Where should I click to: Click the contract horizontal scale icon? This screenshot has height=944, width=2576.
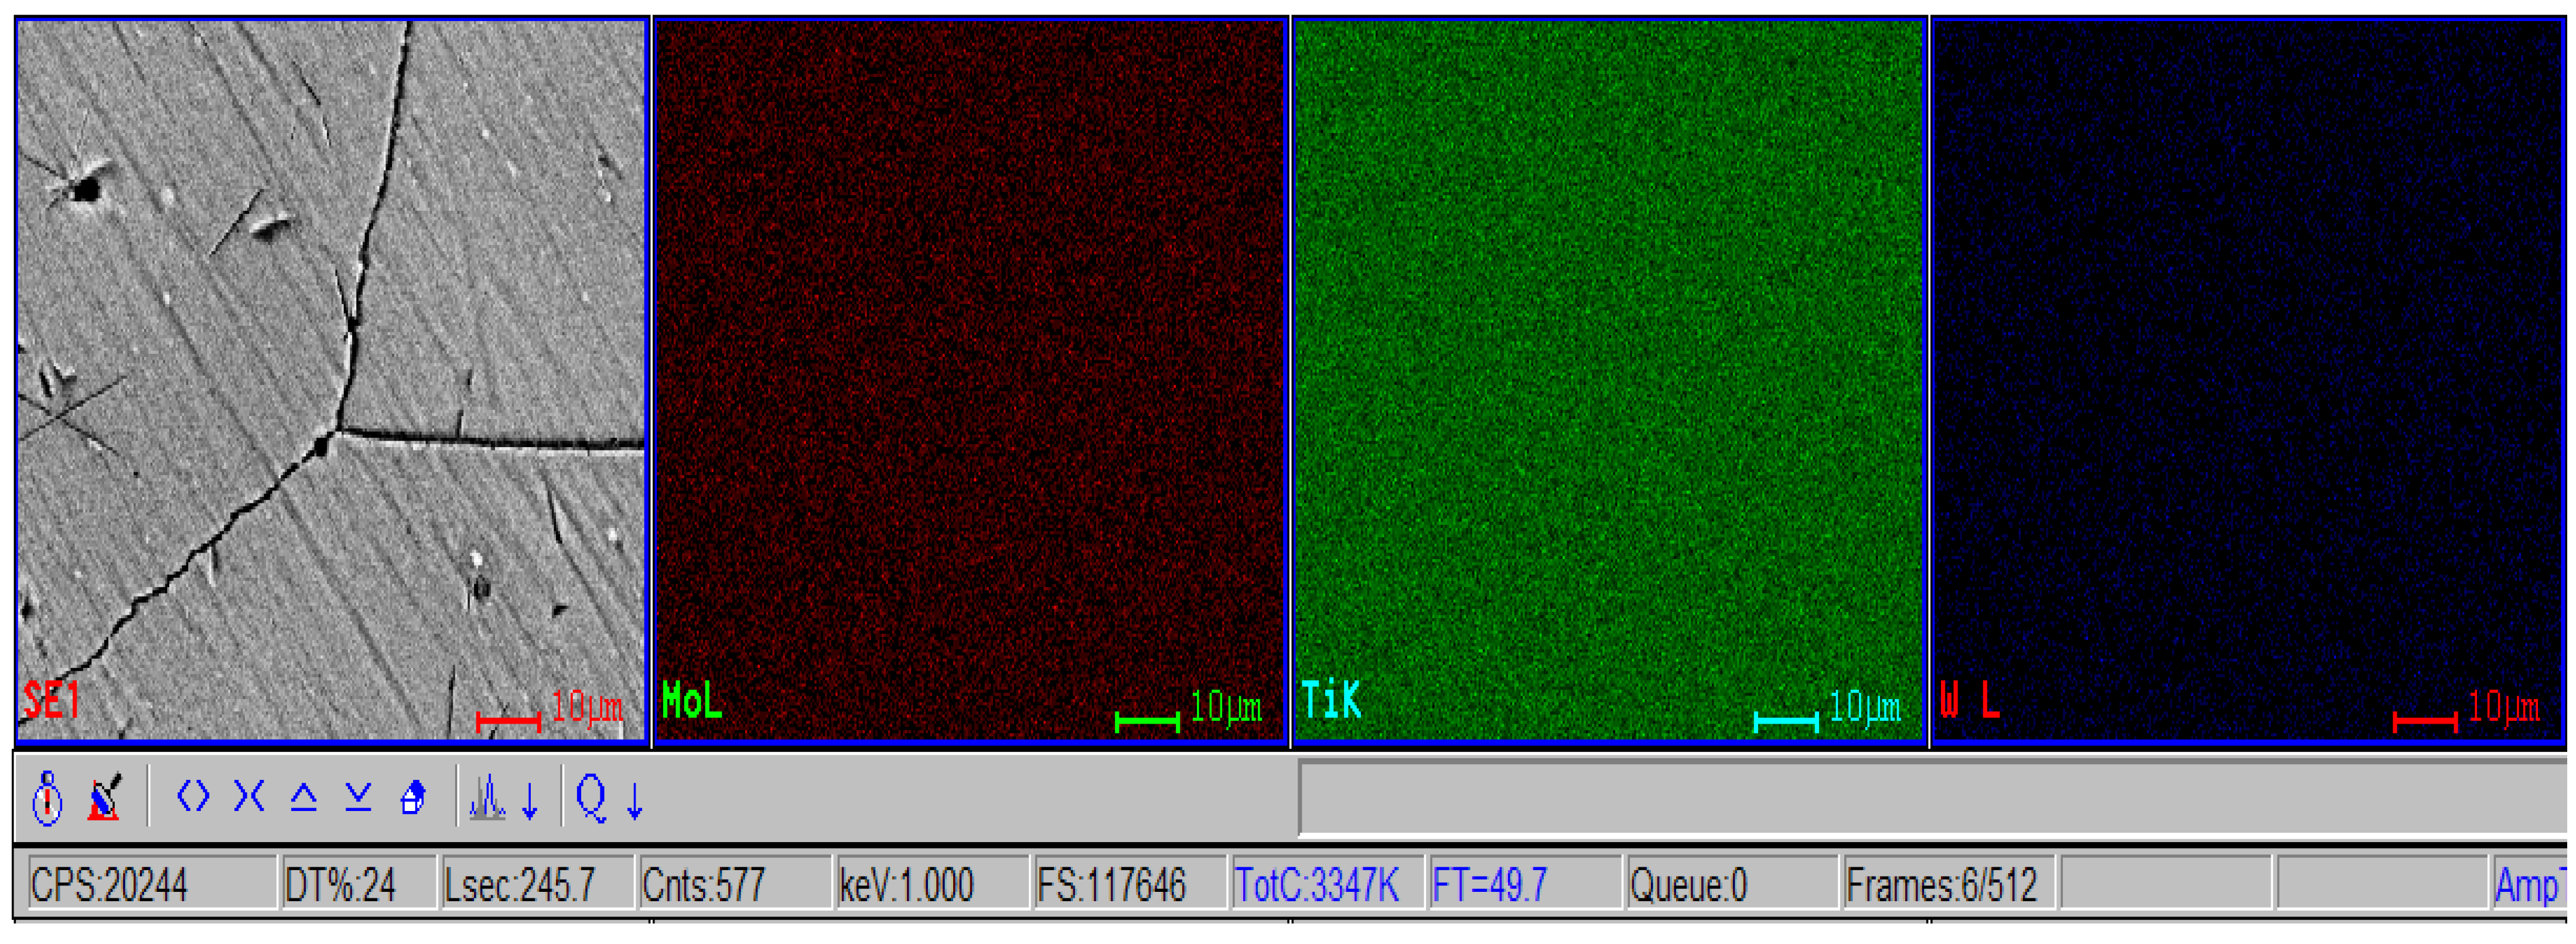(248, 796)
